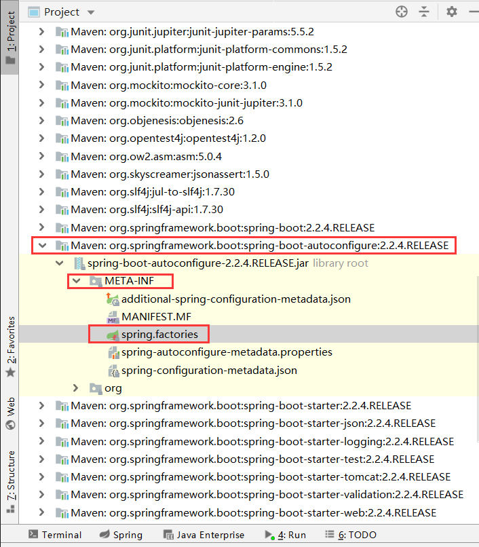Select spring-autoconfigure-metadata.properties
Screen dimensions: 479x547
click(x=227, y=352)
